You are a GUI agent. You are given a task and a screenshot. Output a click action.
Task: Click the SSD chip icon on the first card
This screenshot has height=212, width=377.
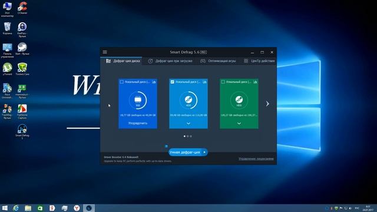tap(138, 100)
